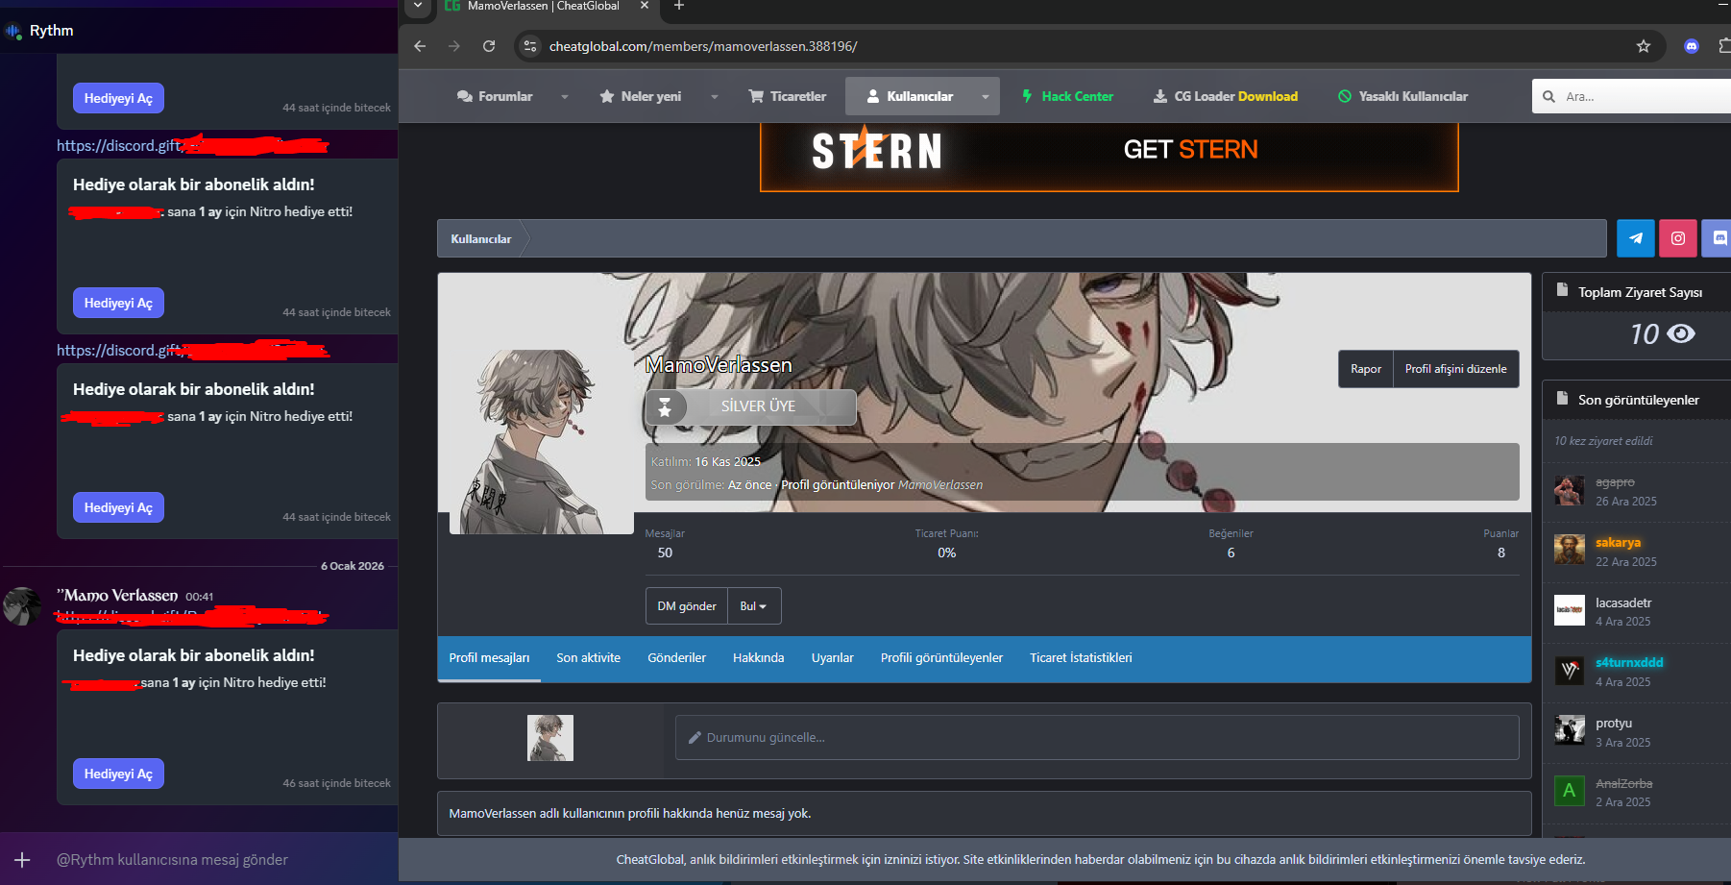Click the Rapor button
1731x885 pixels.
(1366, 369)
